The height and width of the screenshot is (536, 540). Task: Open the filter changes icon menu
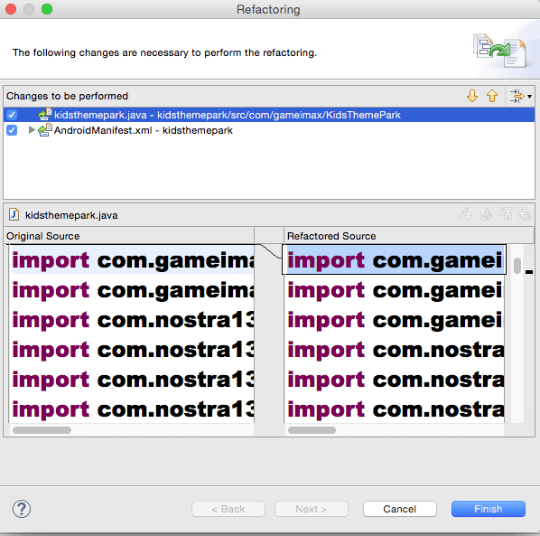tap(517, 96)
